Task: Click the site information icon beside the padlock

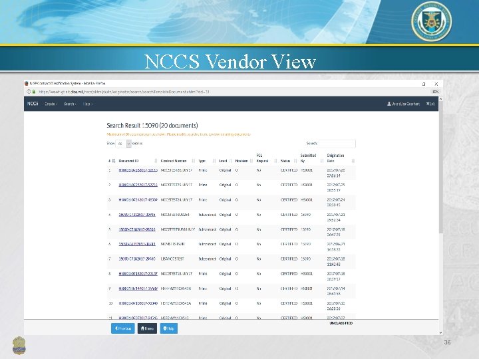Action: tap(29, 92)
